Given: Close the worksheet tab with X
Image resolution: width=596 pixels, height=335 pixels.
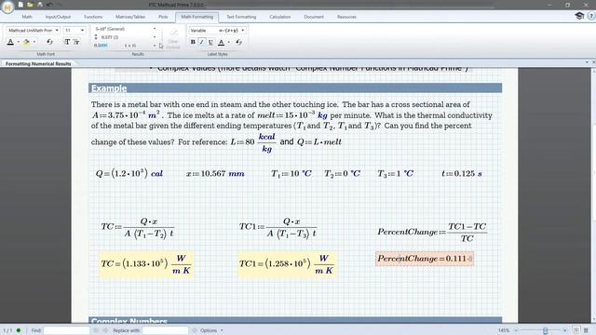Looking at the screenshot, I should (x=594, y=62).
